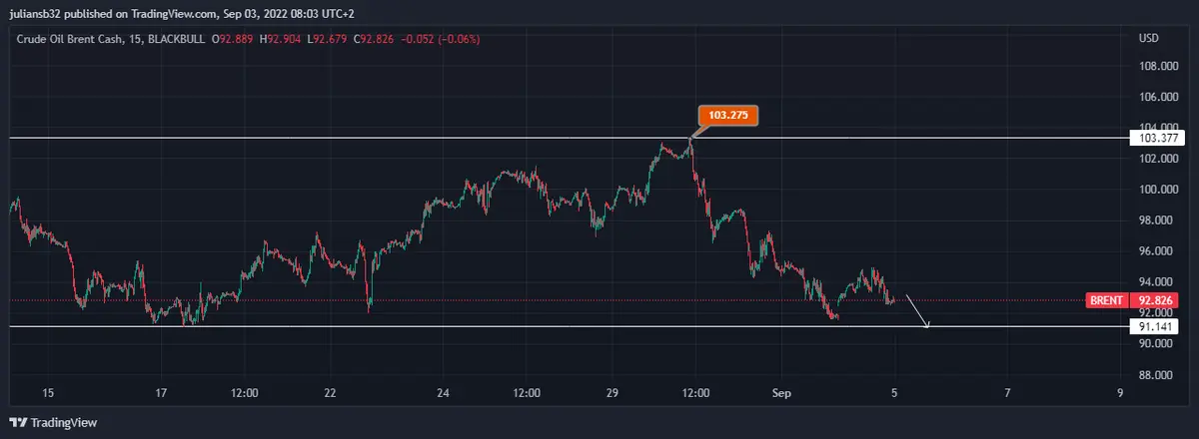
Task: Click the red BRENT symbol tag
Action: [x=1107, y=300]
